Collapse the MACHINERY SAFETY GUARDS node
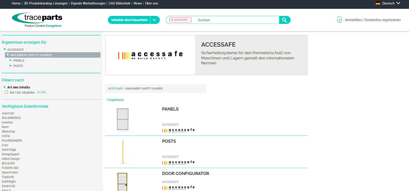 (8, 55)
